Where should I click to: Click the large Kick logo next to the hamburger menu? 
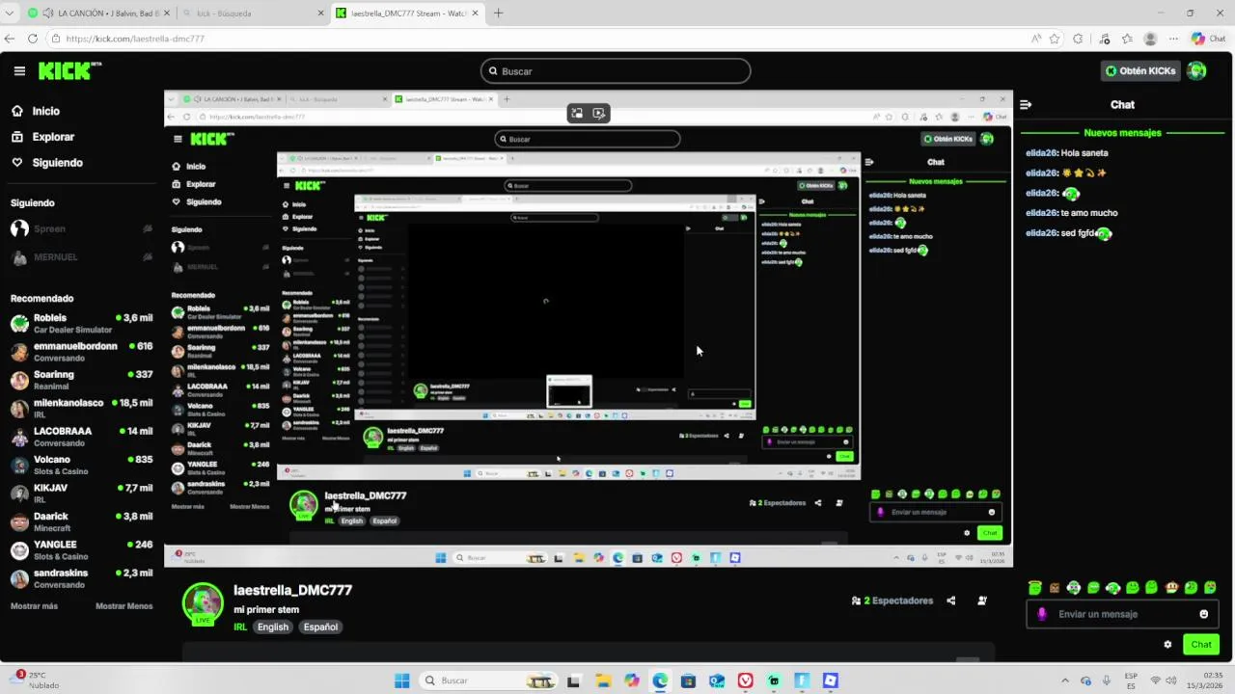[x=69, y=70]
